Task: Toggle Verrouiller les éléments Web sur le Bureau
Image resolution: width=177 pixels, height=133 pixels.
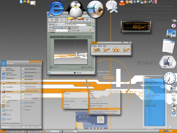Action: click(104, 111)
